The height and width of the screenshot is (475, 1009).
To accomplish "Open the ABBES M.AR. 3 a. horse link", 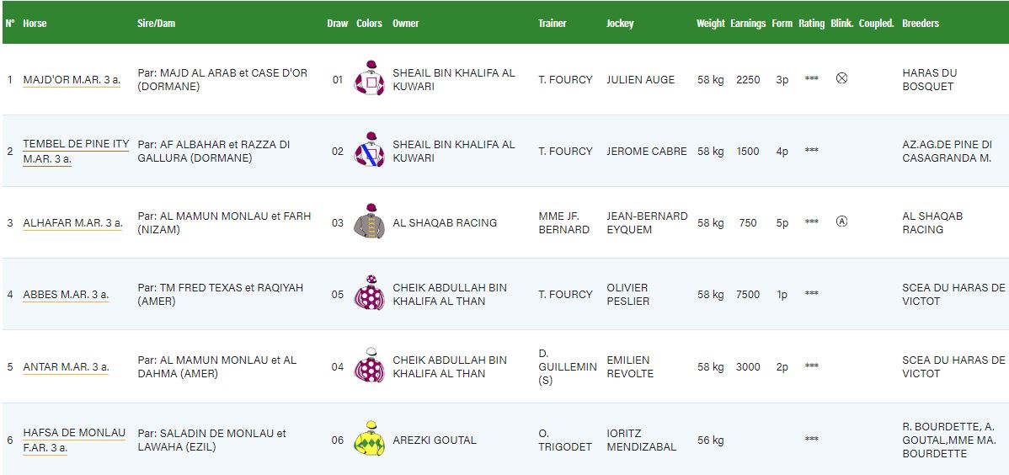I will coord(66,295).
